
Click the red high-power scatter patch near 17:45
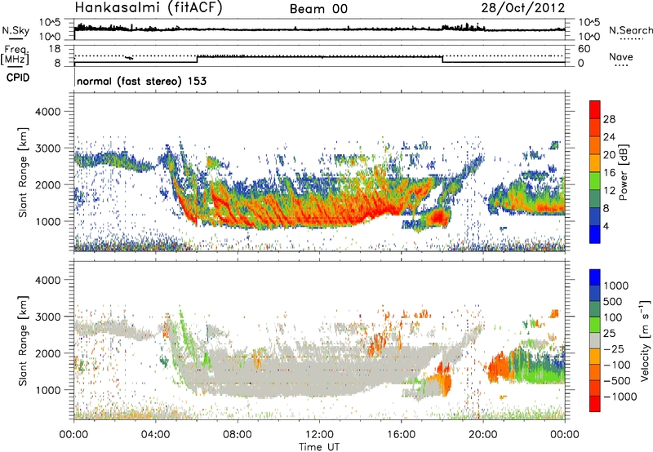coord(438,217)
